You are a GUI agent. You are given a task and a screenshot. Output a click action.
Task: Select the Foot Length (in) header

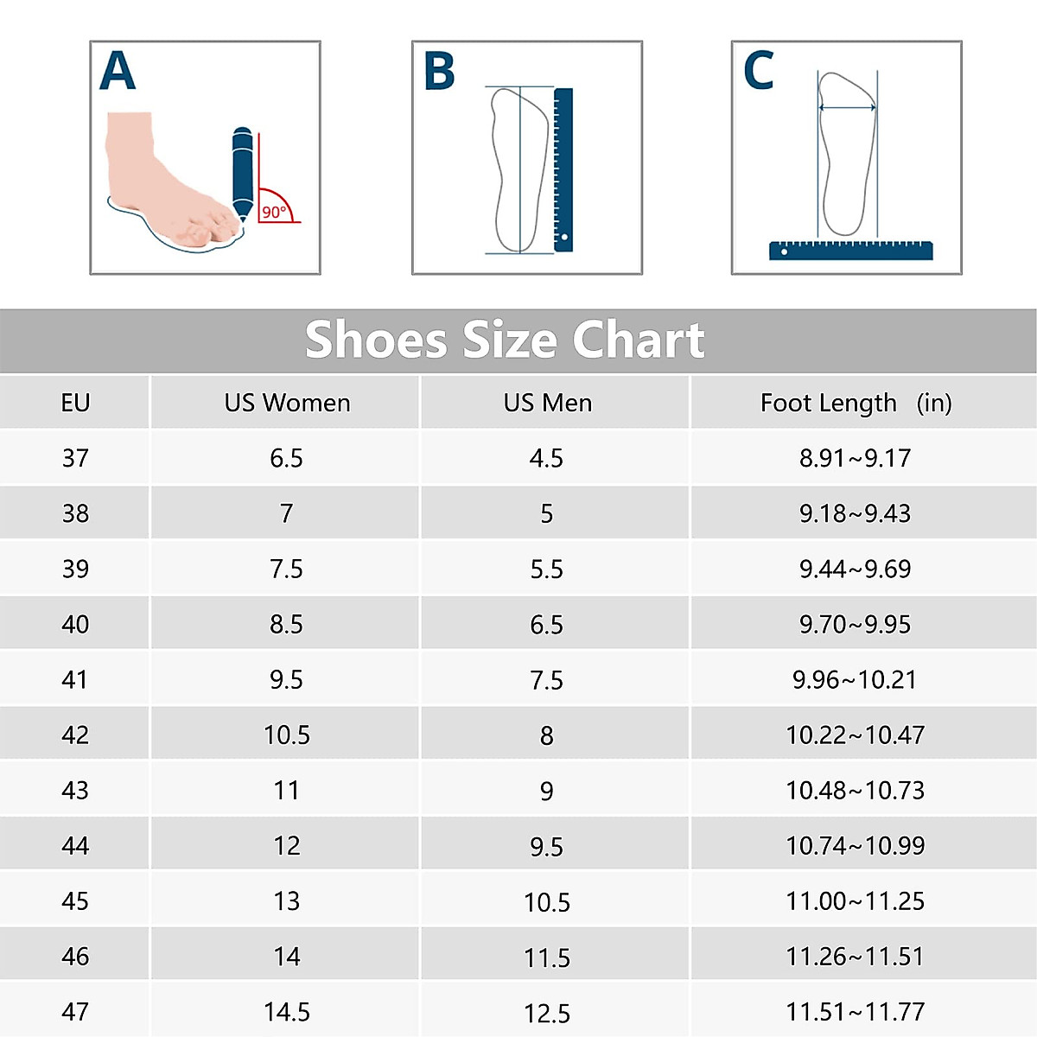click(856, 403)
